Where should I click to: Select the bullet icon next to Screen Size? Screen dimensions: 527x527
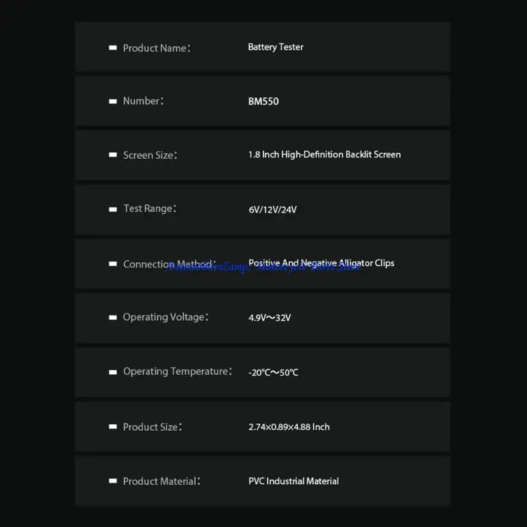(x=113, y=155)
